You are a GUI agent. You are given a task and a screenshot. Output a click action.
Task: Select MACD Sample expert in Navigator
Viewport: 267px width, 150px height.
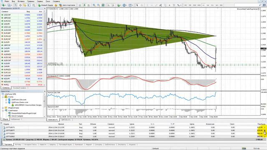tap(17, 116)
